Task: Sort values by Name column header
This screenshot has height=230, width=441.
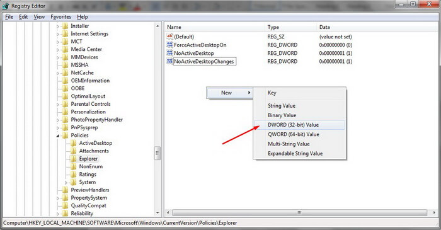Action: tap(215, 27)
